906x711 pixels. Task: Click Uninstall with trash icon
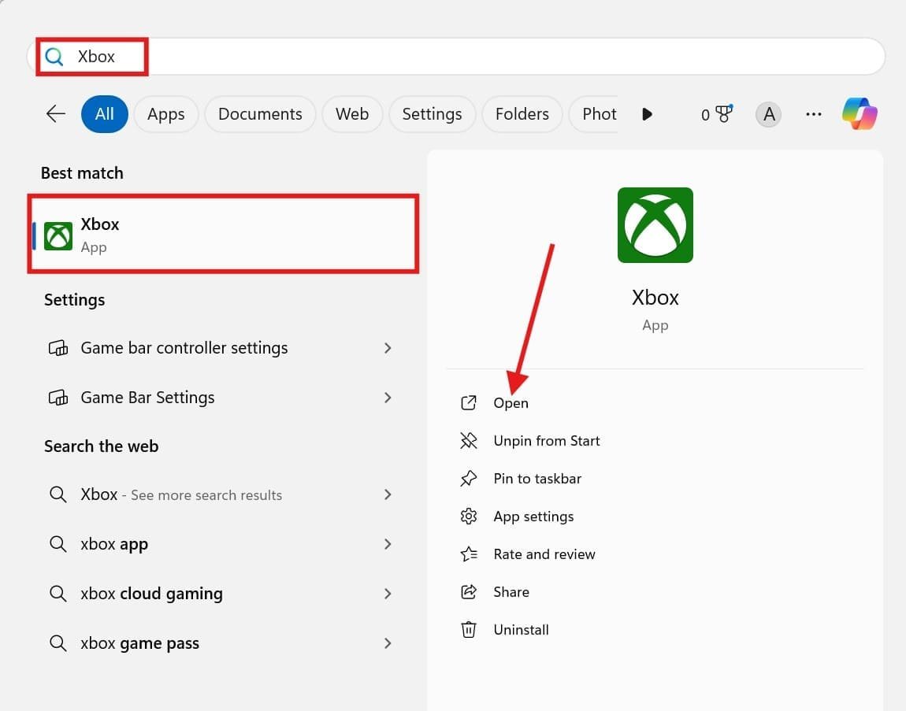coord(520,630)
